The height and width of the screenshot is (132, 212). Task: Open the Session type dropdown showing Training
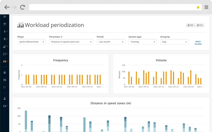[142, 42]
